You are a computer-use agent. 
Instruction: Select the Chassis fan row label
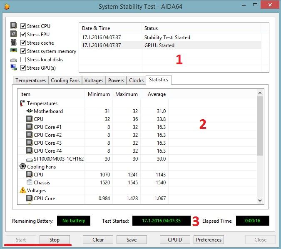tap(42, 182)
